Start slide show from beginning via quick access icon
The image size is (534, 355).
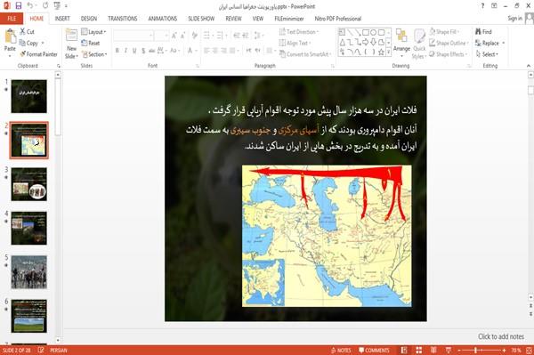[x=57, y=6]
